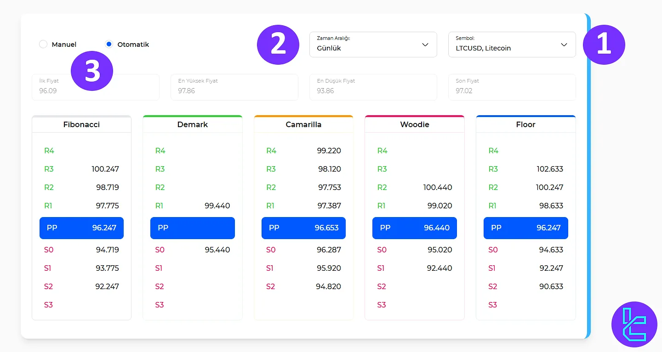Image resolution: width=662 pixels, height=352 pixels.
Task: Select the Otomatik radio button
Action: [x=109, y=45]
